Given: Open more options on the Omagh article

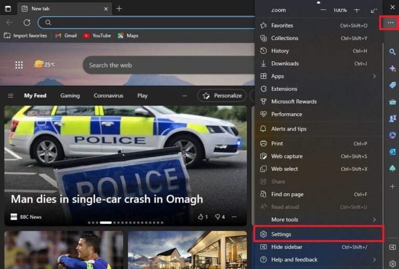Looking at the screenshot, I should (x=234, y=217).
